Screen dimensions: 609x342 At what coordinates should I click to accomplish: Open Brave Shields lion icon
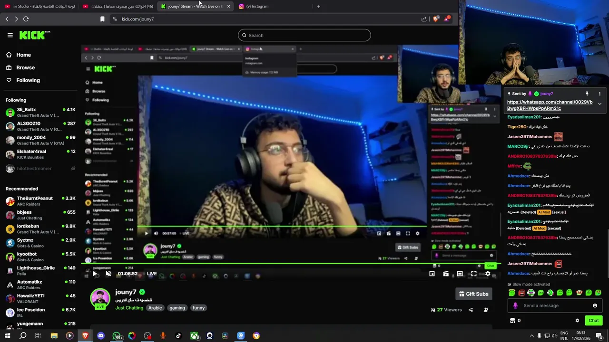pos(435,19)
